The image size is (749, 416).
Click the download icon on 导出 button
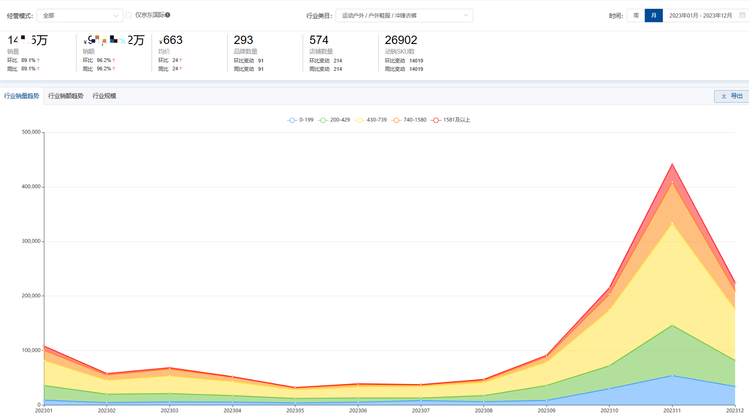[x=724, y=96]
